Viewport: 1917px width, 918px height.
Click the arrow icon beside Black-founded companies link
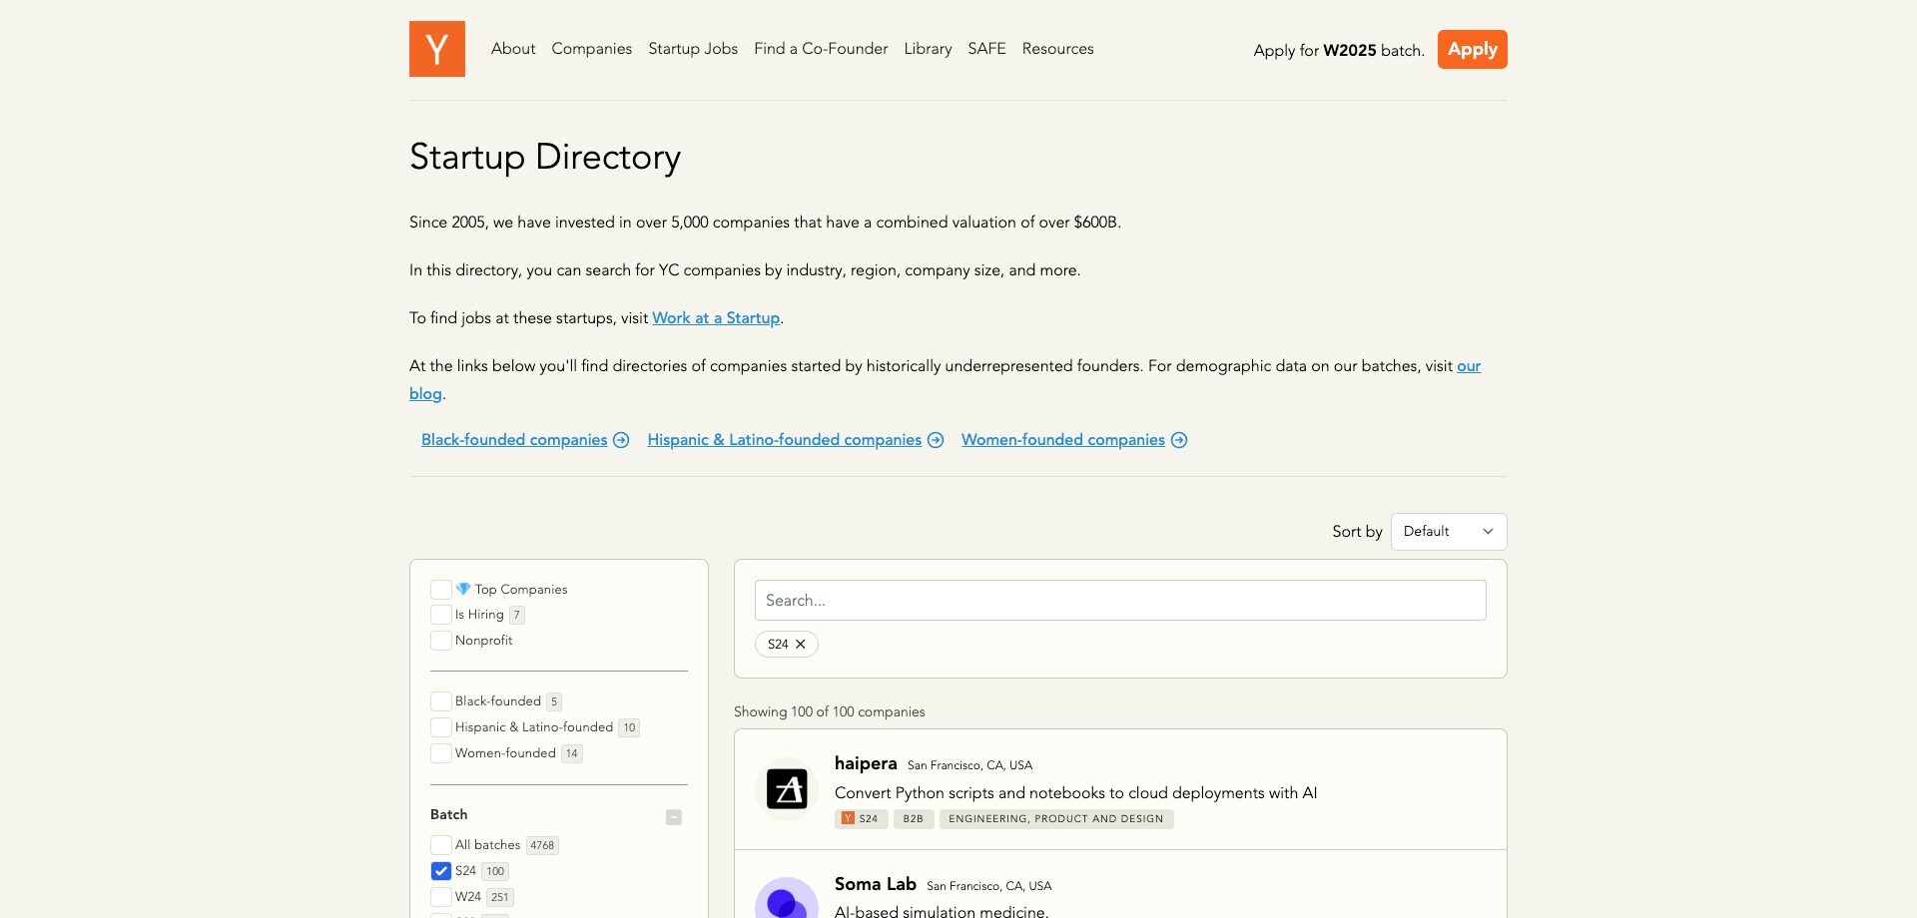621,439
